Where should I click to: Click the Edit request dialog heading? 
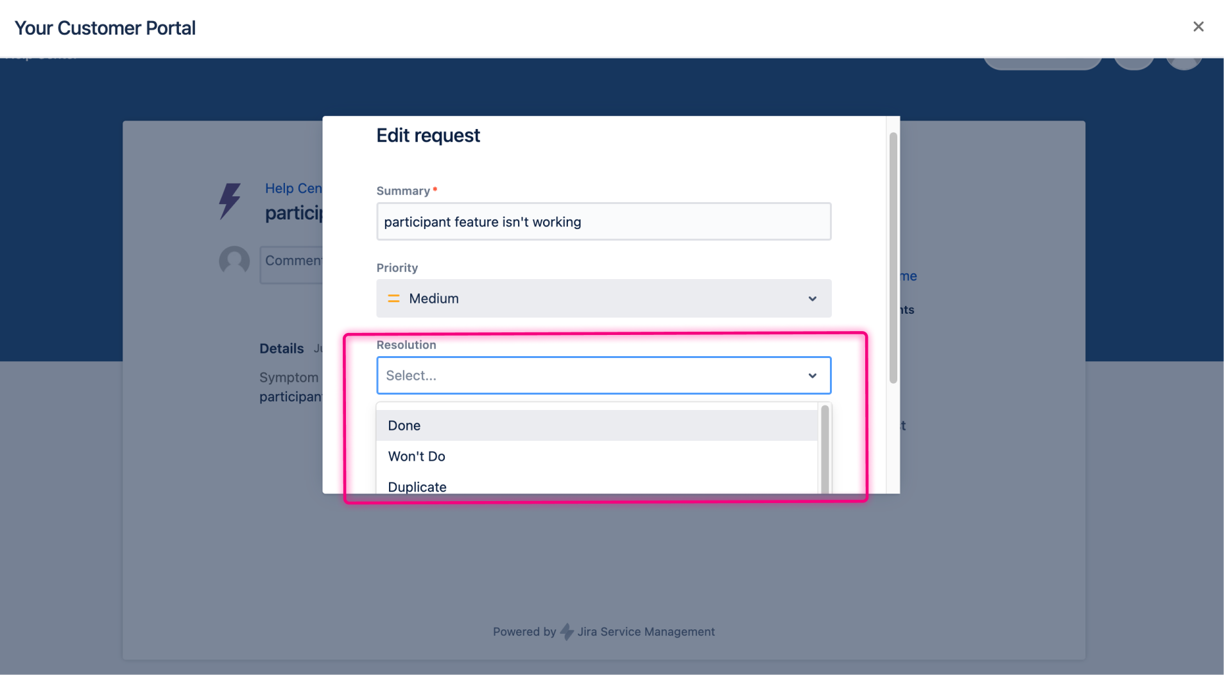click(427, 135)
